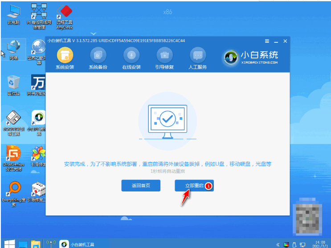Select the 系统安装 tab icon
The height and width of the screenshot is (248, 331).
coord(65,56)
